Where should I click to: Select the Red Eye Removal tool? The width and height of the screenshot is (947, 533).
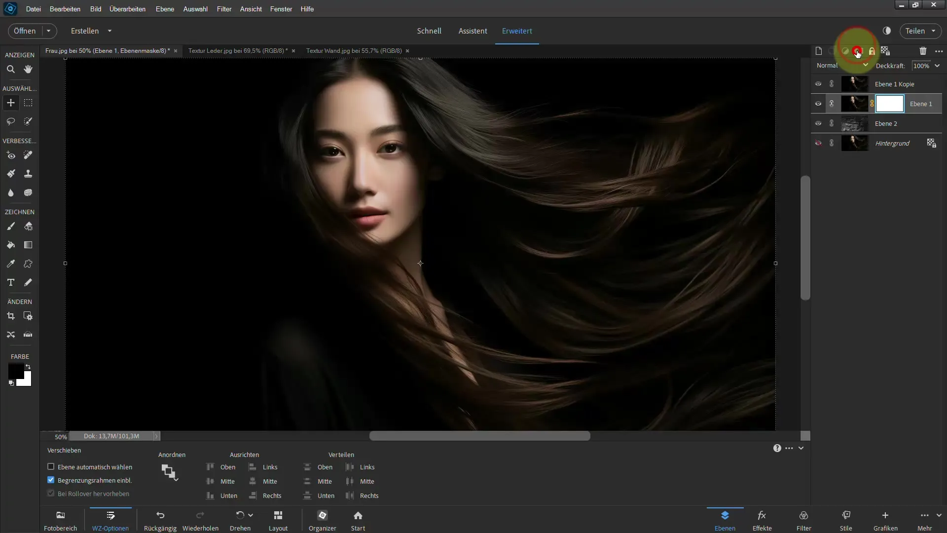(10, 155)
